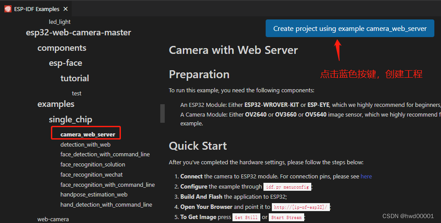Click the http://[ip-of-esp32]/ code snippet
The width and height of the screenshot is (441, 223).
(301, 207)
